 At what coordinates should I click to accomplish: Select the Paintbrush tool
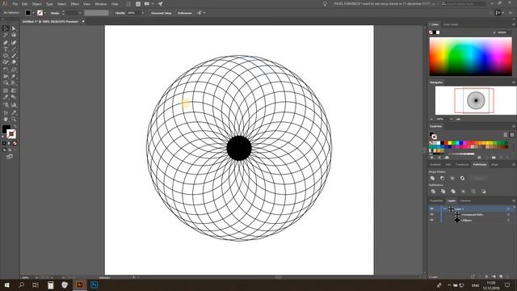click(x=14, y=56)
